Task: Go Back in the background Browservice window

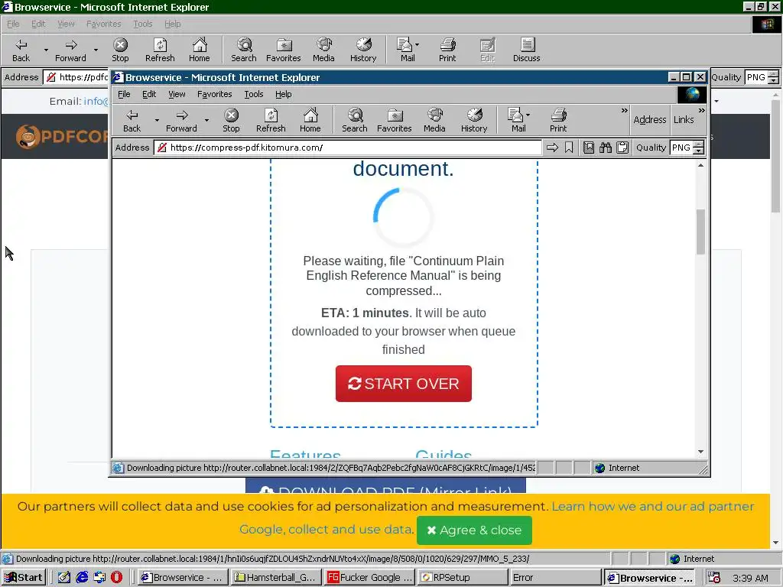Action: point(21,50)
